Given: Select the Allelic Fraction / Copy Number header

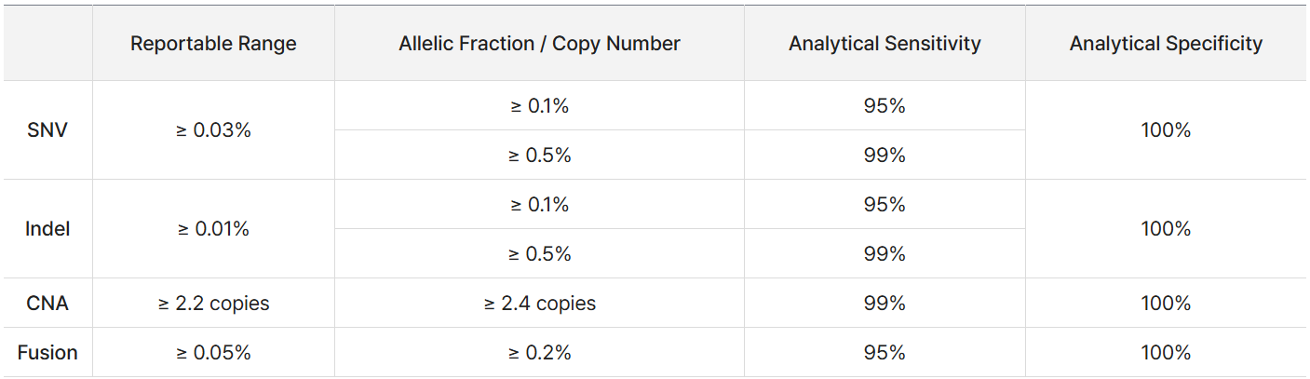Looking at the screenshot, I should pos(539,44).
